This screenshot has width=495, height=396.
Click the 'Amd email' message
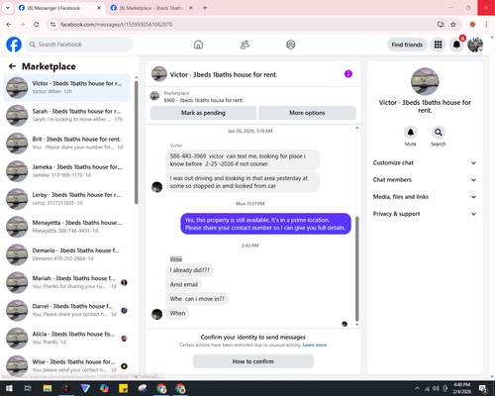click(x=184, y=284)
